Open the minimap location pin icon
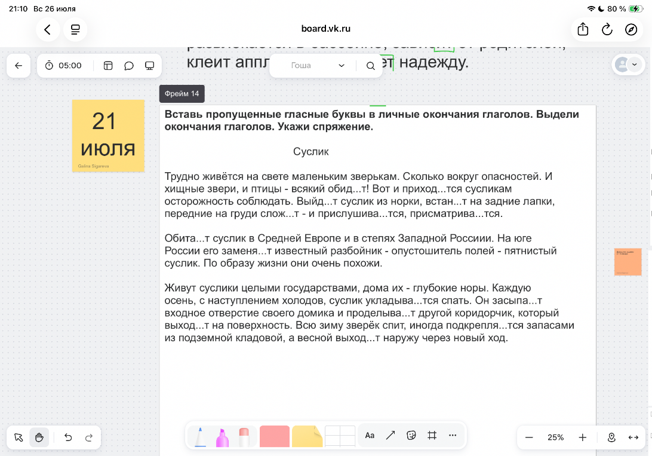This screenshot has height=456, width=652. (x=611, y=437)
